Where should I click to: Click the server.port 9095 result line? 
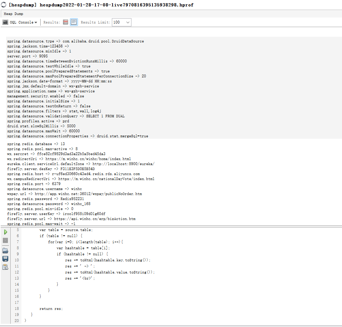pyautogui.click(x=27, y=56)
